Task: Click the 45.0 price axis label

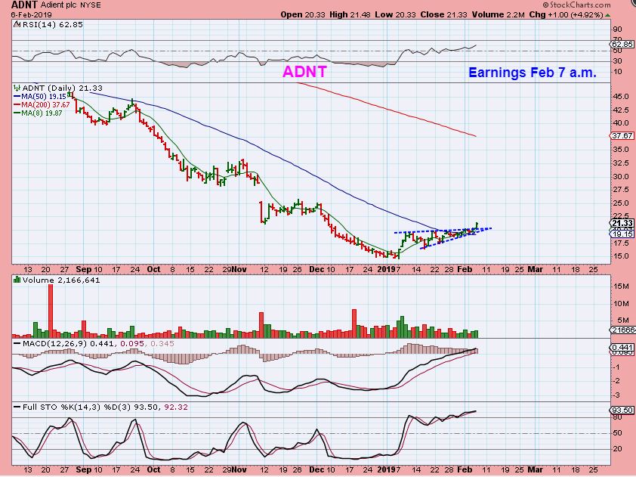Action: (622, 97)
